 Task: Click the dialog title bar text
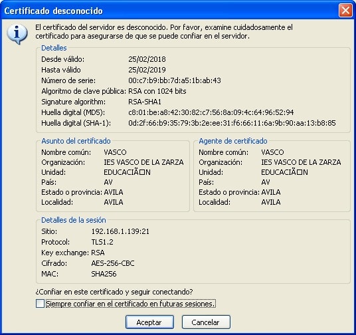(53, 11)
